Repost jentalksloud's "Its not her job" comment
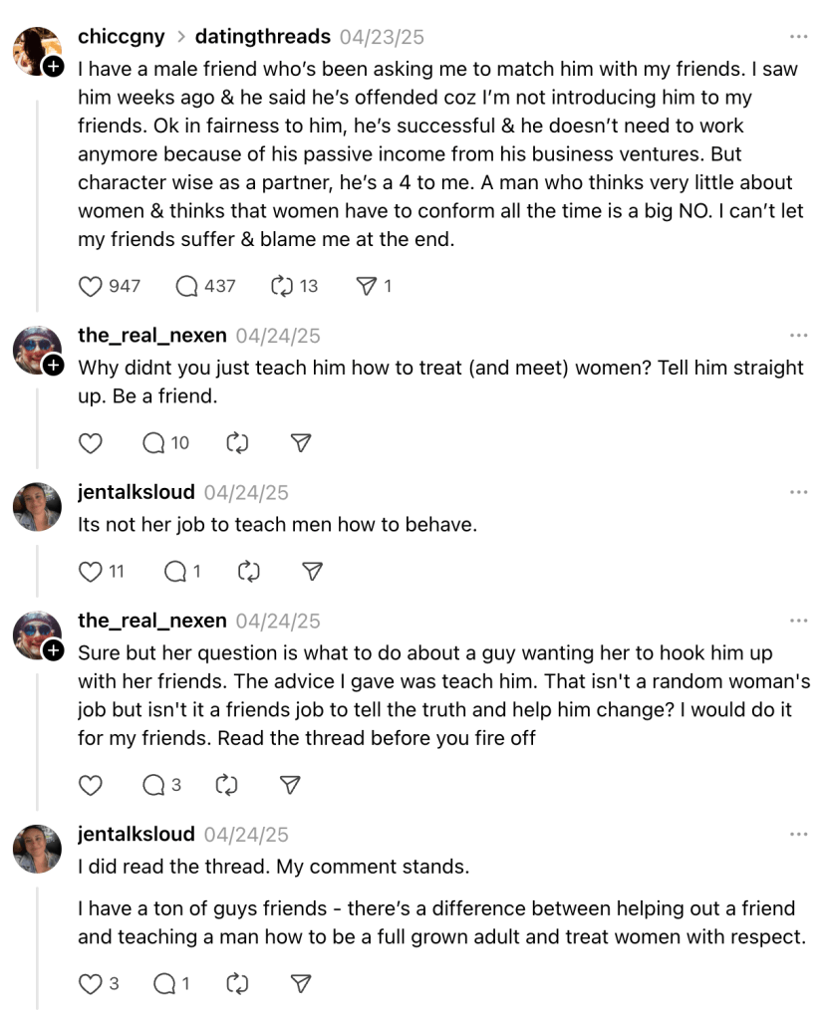This screenshot has width=828, height=1018. [x=249, y=571]
